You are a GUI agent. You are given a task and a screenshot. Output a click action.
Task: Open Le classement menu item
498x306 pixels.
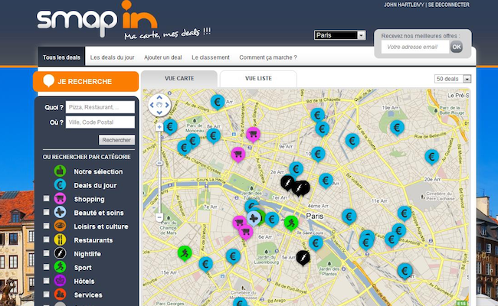(x=211, y=57)
